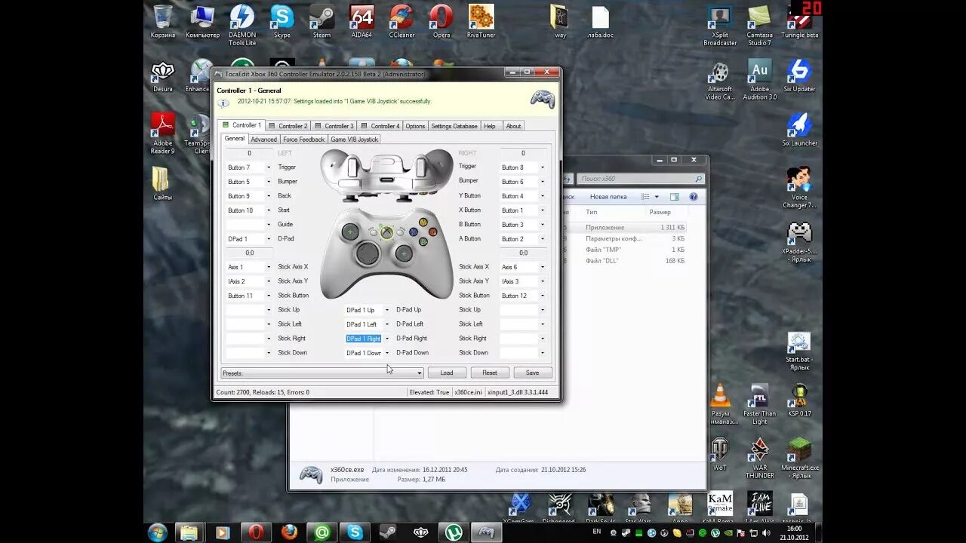Open the Faster Than Light shortcut
Viewport: 966px width, 543px height.
point(760,404)
